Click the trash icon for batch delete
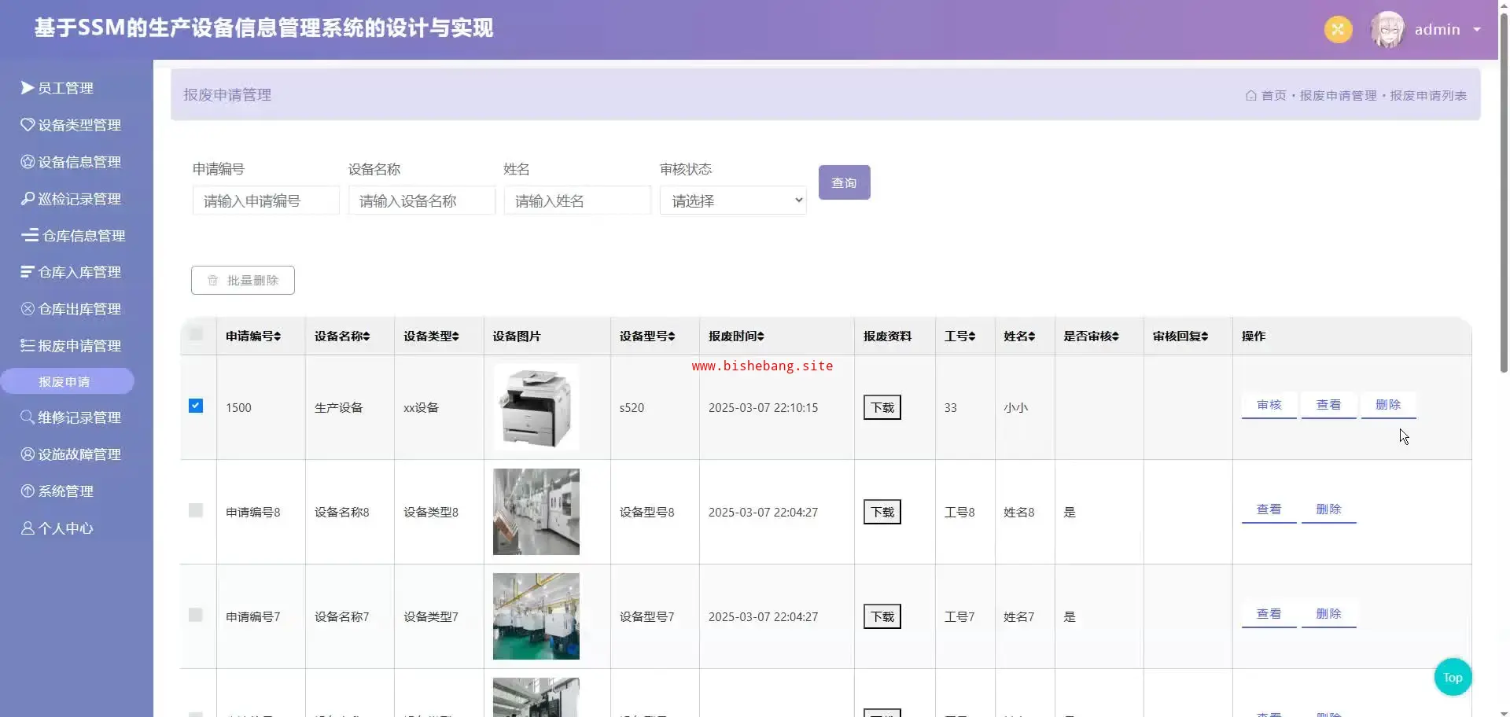The image size is (1510, 717). [x=212, y=281]
